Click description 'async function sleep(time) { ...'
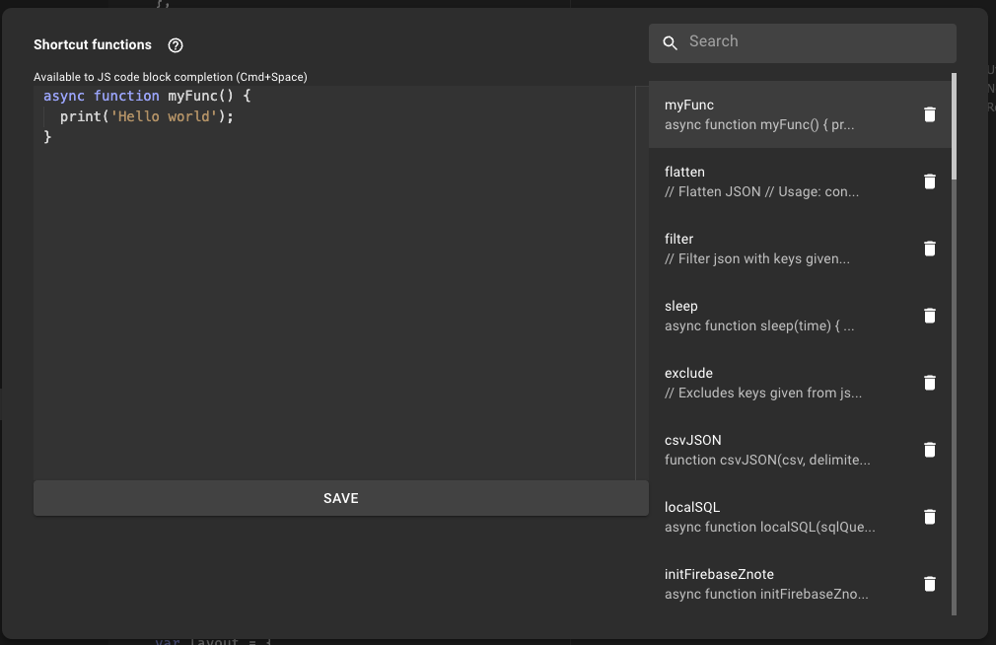Screen dimensions: 996x645 pyautogui.click(x=759, y=326)
